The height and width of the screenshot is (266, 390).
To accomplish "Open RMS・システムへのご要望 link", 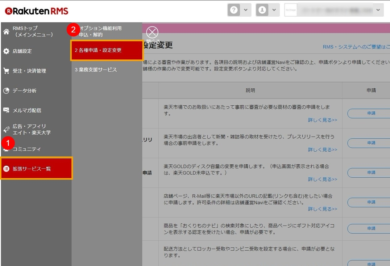I will coord(356,47).
